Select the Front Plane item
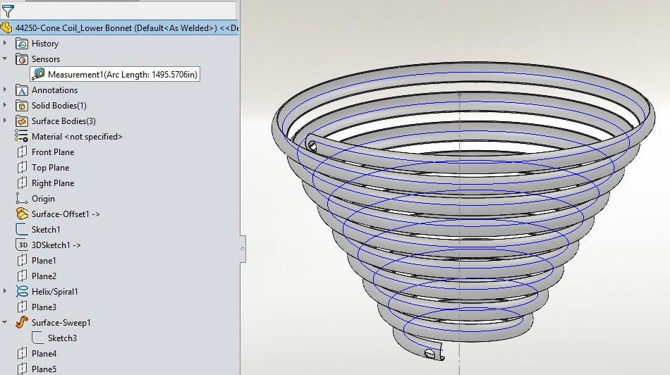Viewport: 670px width, 375px height. coord(52,152)
